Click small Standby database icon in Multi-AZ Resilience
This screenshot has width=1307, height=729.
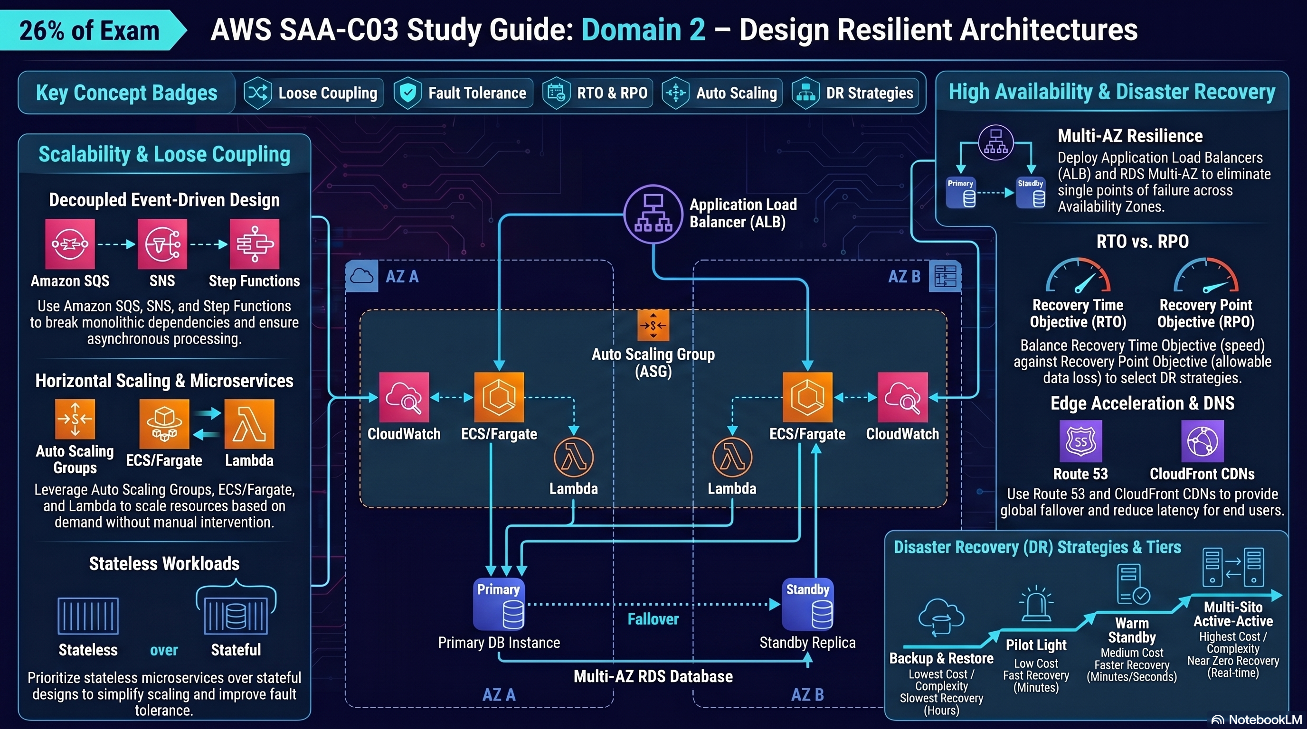coord(1031,193)
